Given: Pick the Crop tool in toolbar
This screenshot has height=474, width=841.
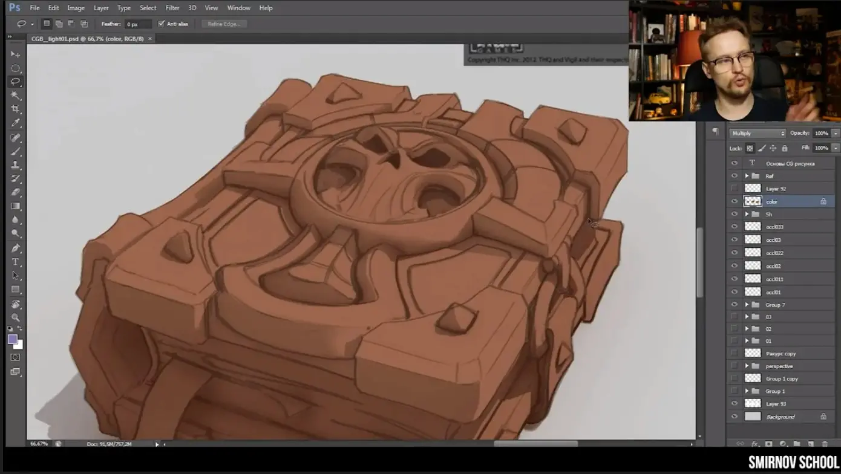Looking at the screenshot, I should [x=16, y=109].
